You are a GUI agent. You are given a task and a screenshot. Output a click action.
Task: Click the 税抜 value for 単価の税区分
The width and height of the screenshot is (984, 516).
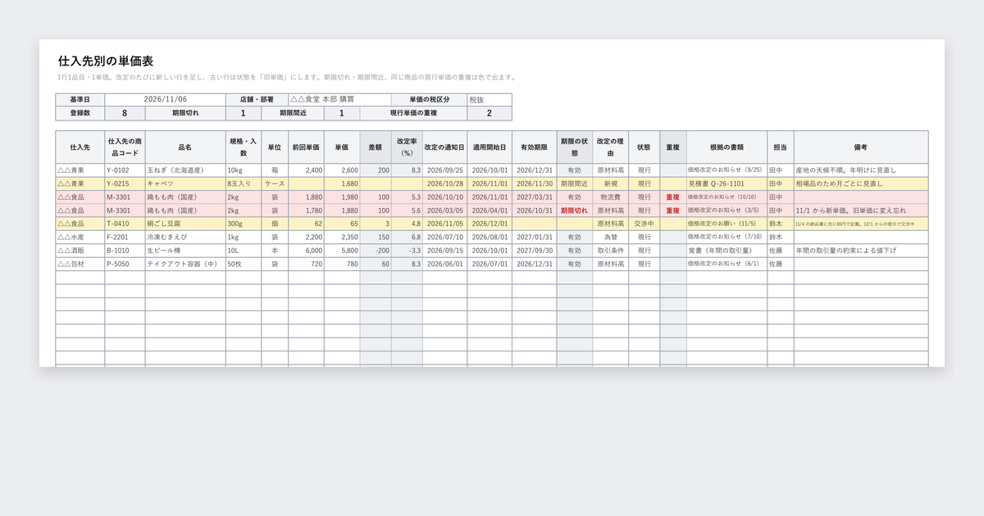(x=490, y=100)
